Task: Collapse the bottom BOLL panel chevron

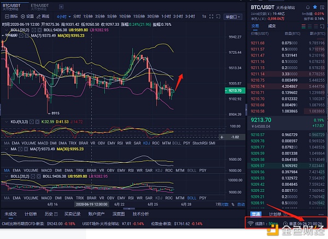Action: pyautogui.click(x=6, y=177)
